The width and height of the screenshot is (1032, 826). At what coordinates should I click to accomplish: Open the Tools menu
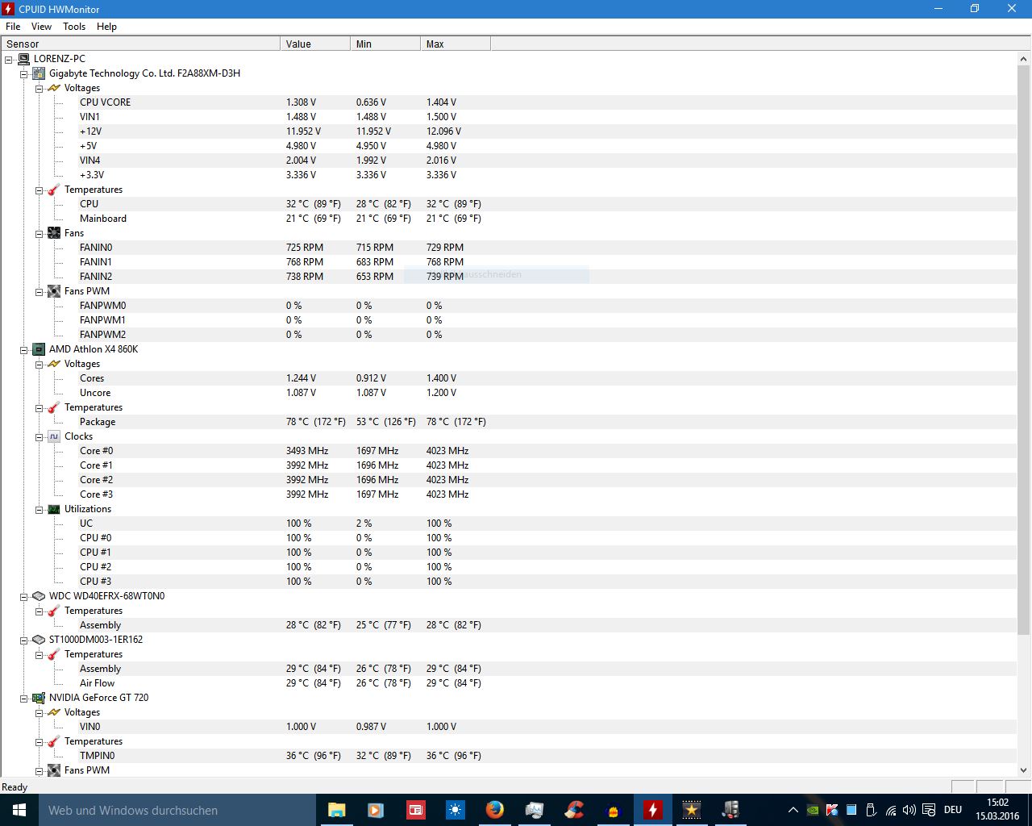pyautogui.click(x=74, y=26)
